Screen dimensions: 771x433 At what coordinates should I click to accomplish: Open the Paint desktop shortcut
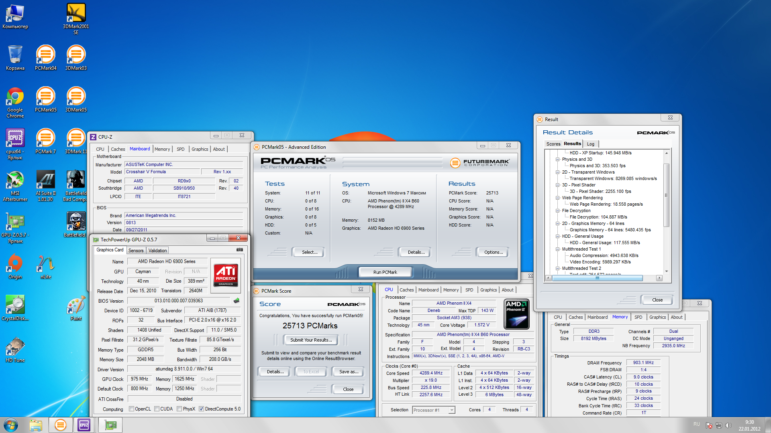point(76,308)
